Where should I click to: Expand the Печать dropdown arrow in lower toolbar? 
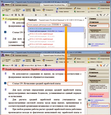pos(43,65)
